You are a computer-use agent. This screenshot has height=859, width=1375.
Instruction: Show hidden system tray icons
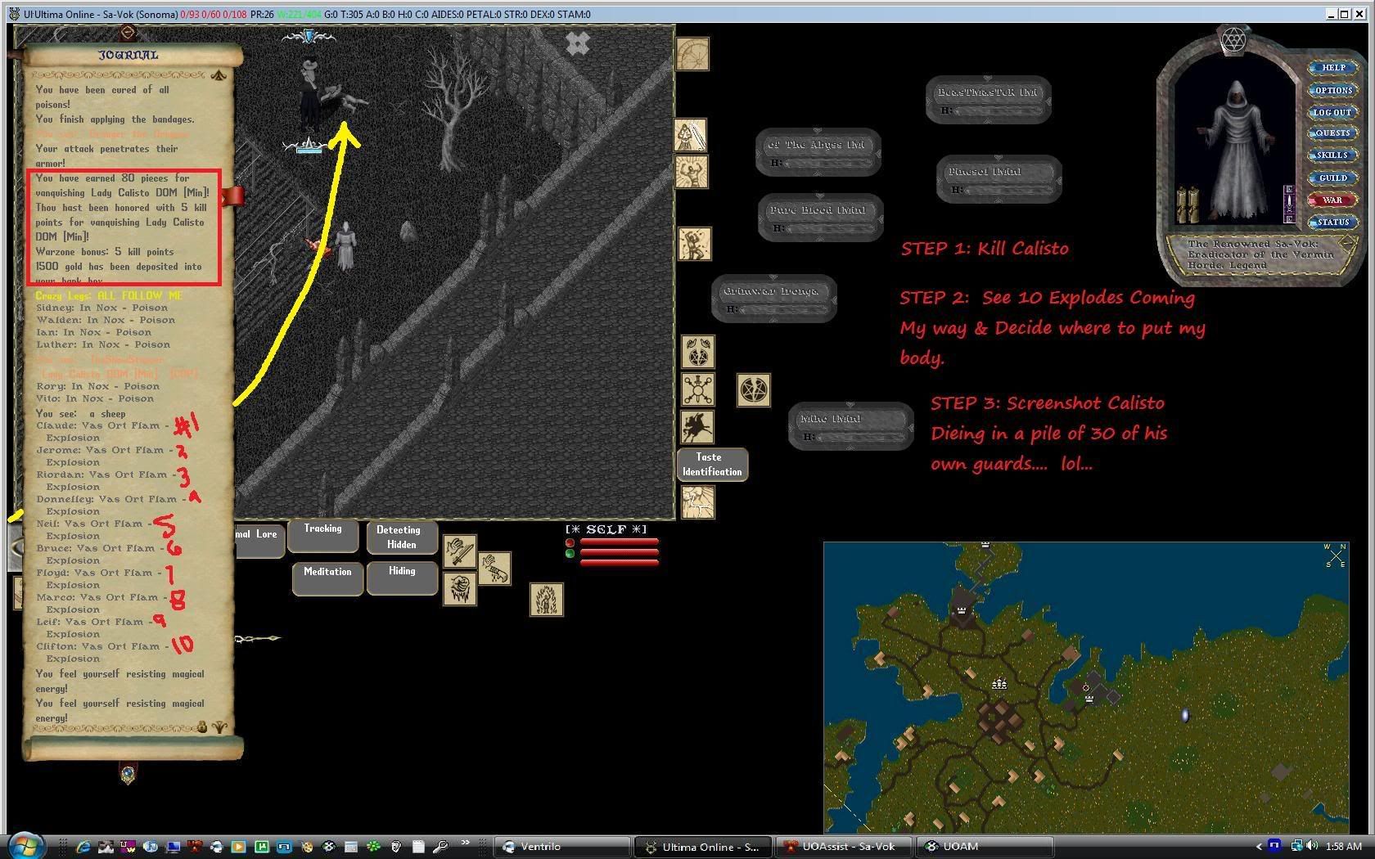[1258, 847]
